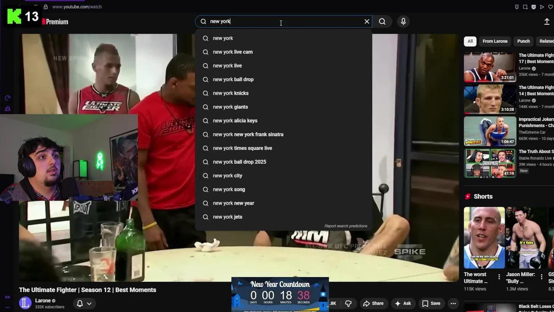The height and width of the screenshot is (312, 554).
Task: Open the 'Jason Miller: Bully' short thumbnail
Action: pyautogui.click(x=526, y=238)
